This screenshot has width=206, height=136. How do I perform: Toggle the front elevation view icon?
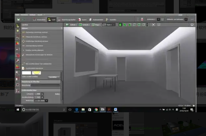click(x=130, y=25)
